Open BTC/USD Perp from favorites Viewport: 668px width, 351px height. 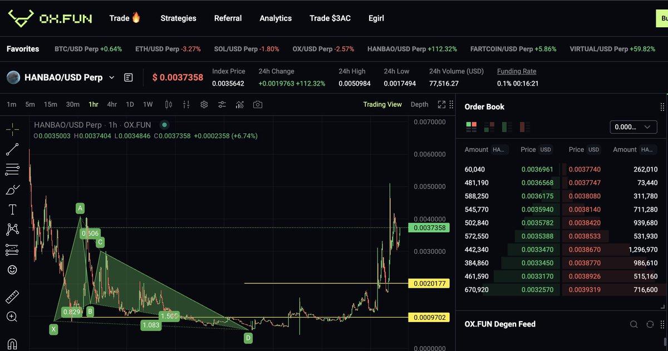[88, 49]
